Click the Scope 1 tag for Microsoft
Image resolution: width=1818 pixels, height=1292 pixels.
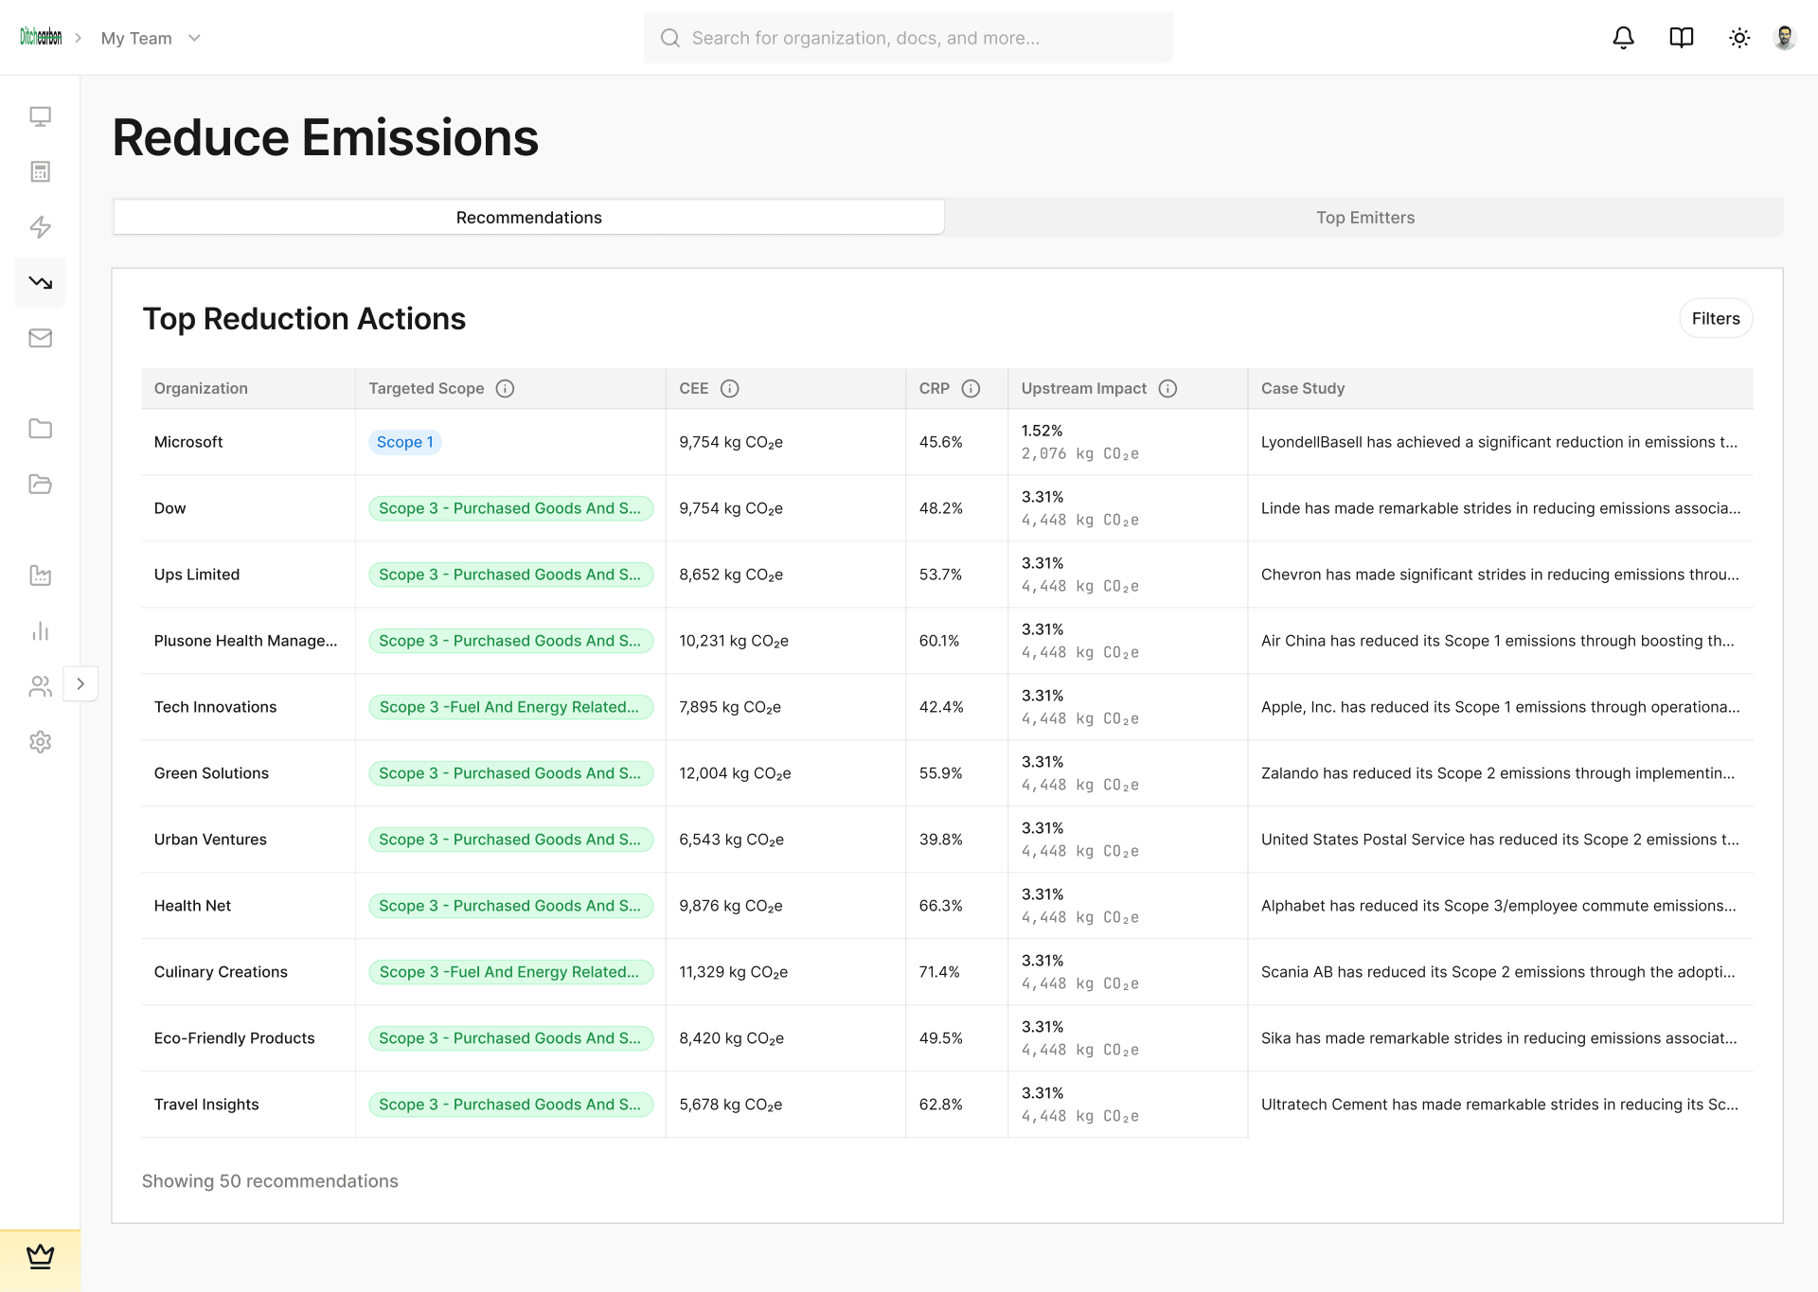pyautogui.click(x=405, y=442)
